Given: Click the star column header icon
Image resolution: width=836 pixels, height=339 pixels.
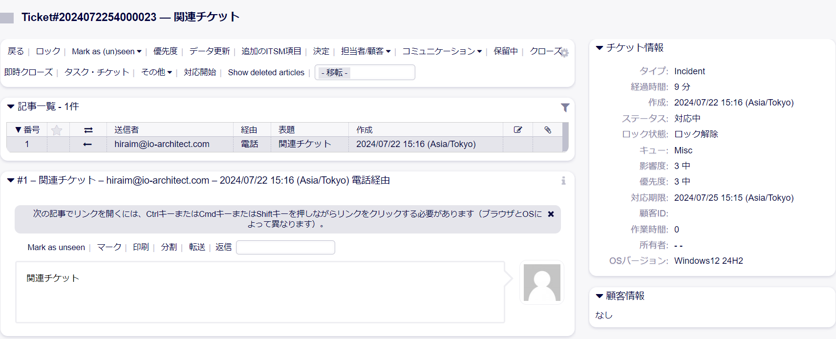Looking at the screenshot, I should 57,130.
